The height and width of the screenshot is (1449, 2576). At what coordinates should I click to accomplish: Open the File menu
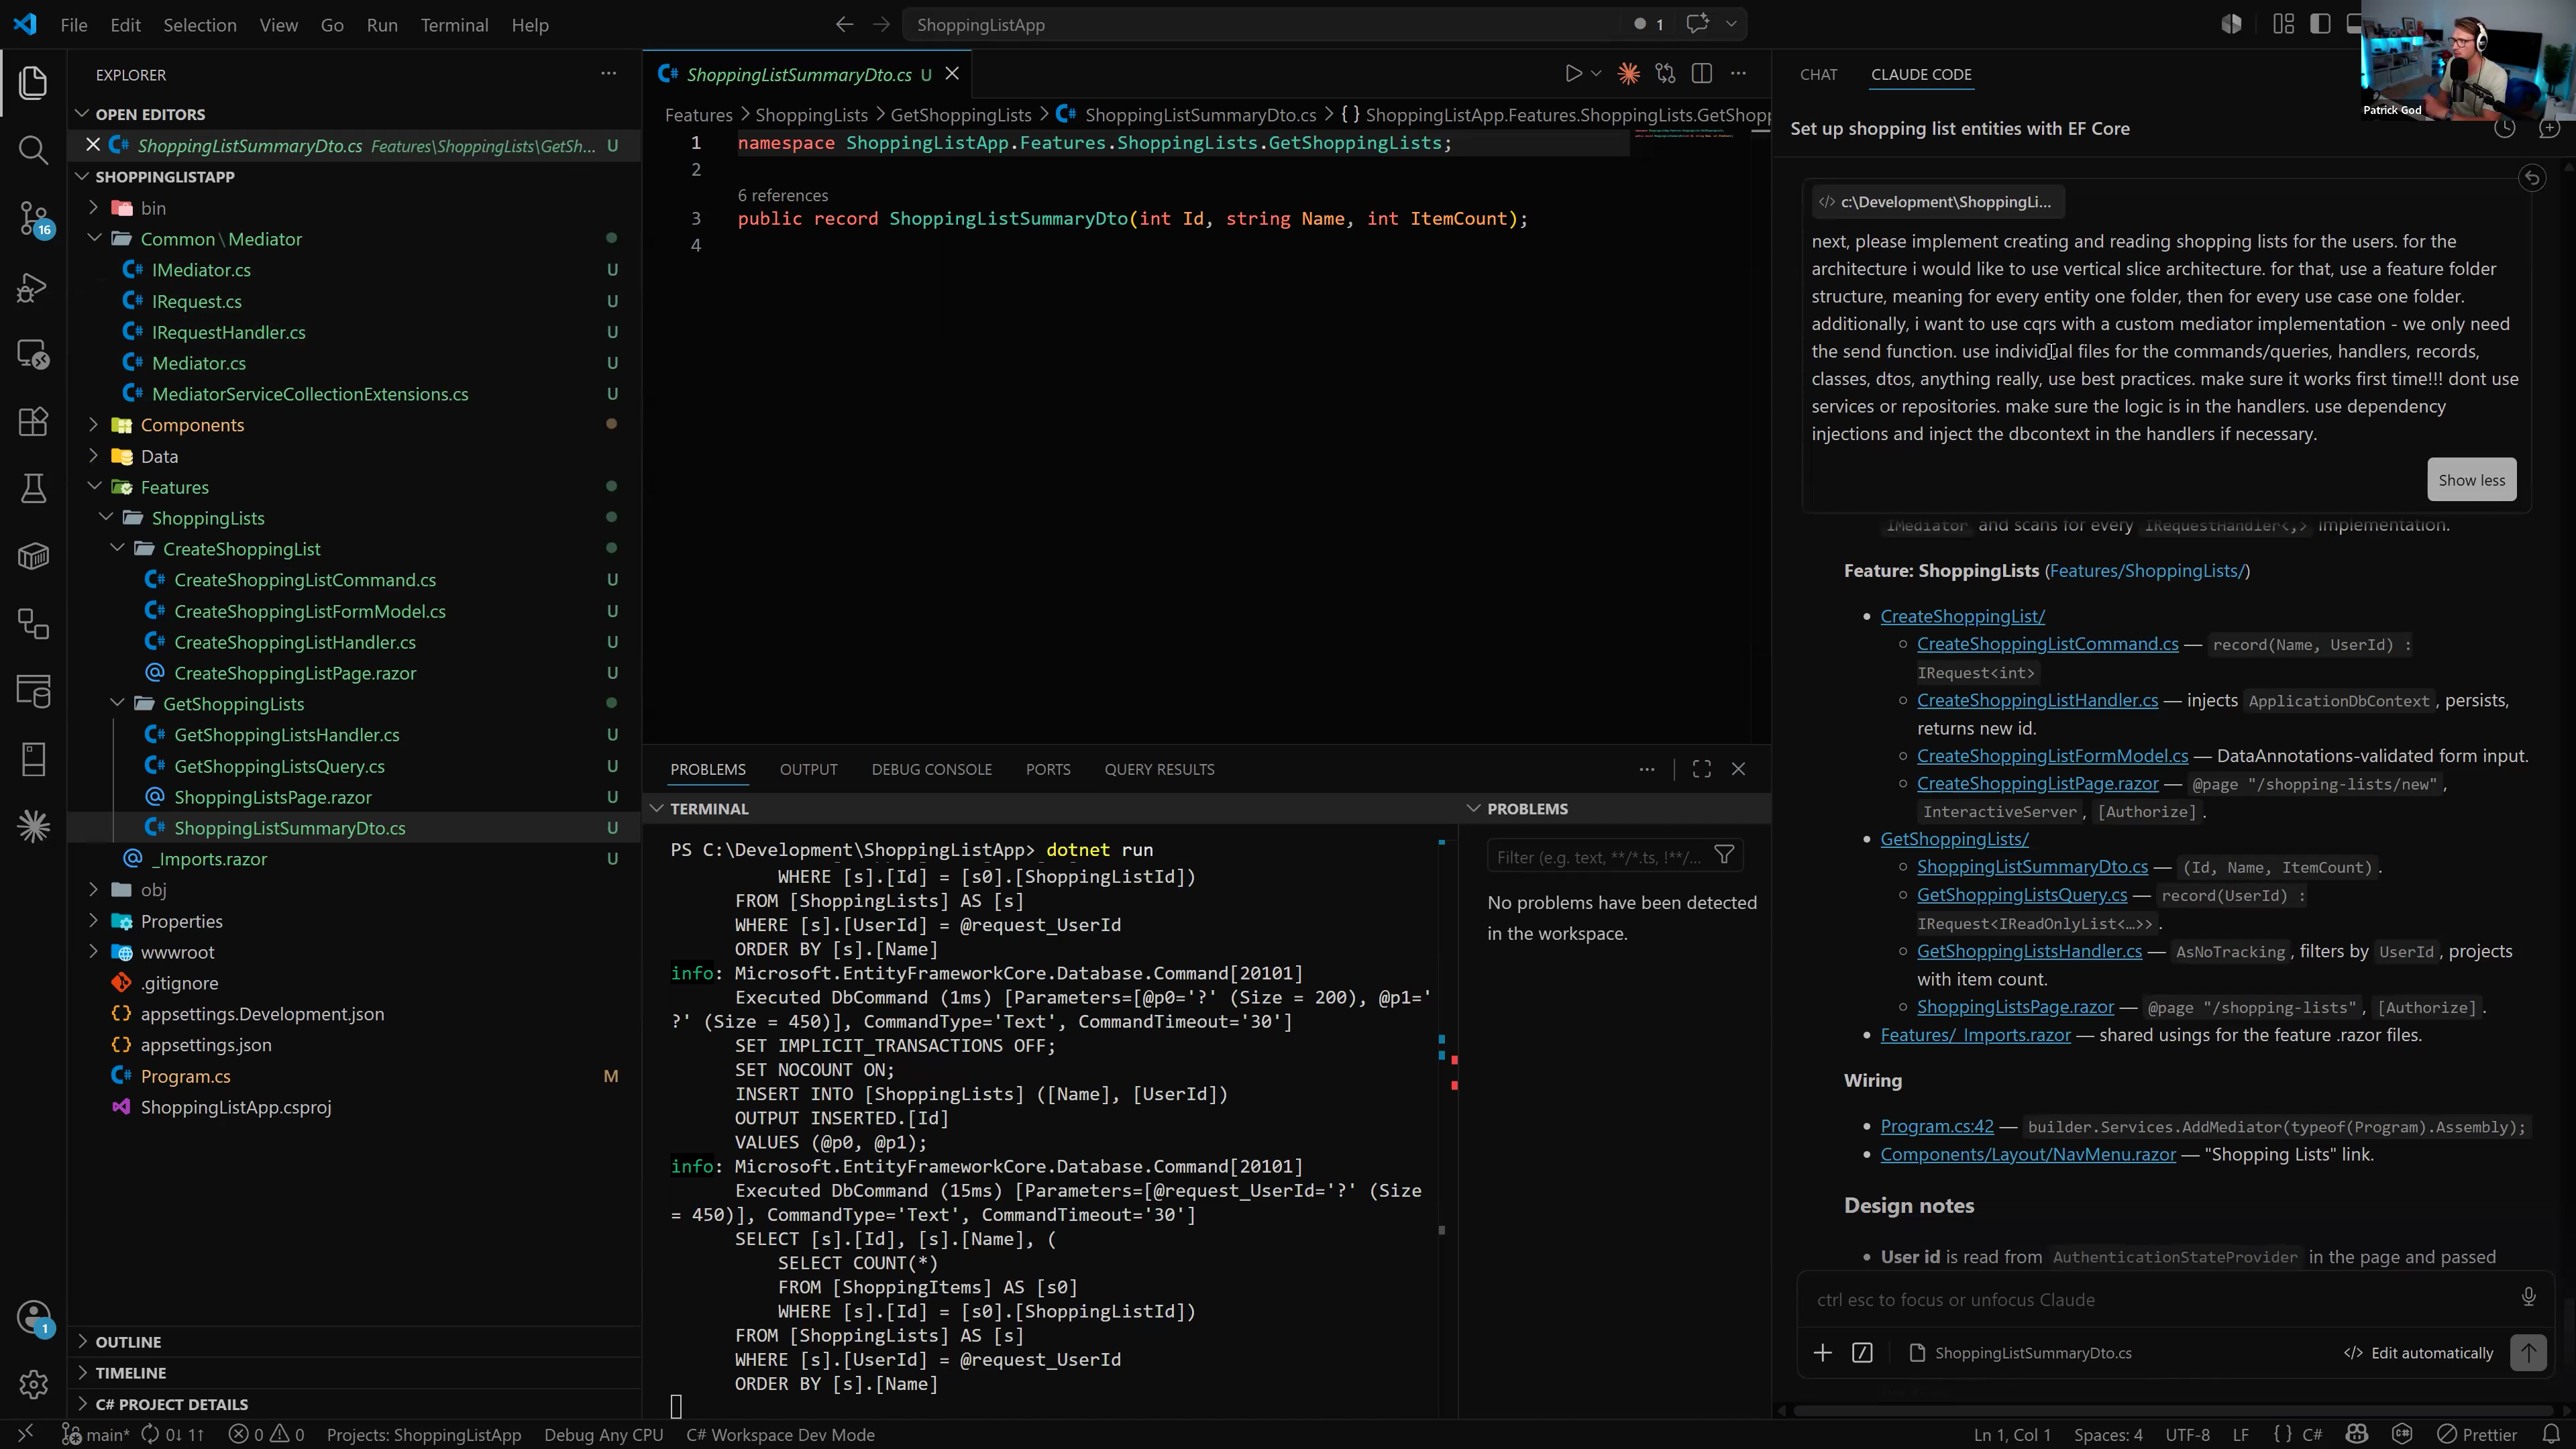[74, 25]
